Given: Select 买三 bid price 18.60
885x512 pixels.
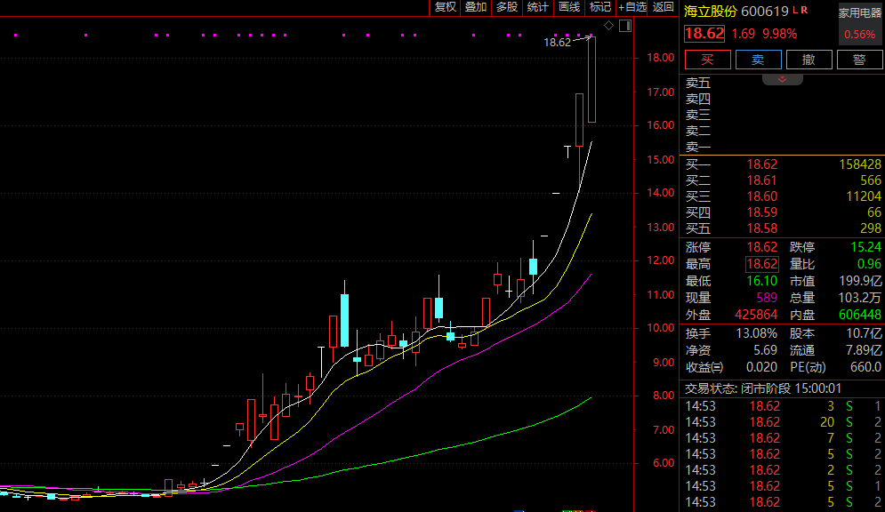Looking at the screenshot, I should pos(762,196).
